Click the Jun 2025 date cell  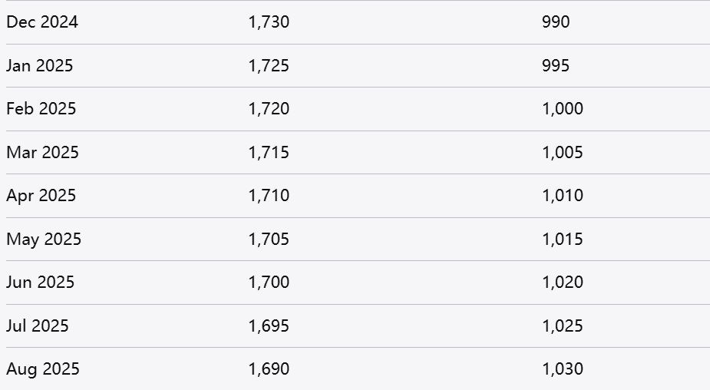(41, 283)
